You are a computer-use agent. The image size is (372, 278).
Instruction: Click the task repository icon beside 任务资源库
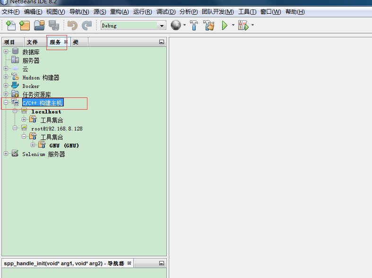tap(15, 94)
